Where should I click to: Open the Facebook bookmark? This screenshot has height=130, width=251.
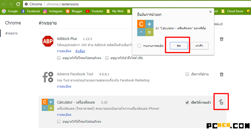pos(31,11)
